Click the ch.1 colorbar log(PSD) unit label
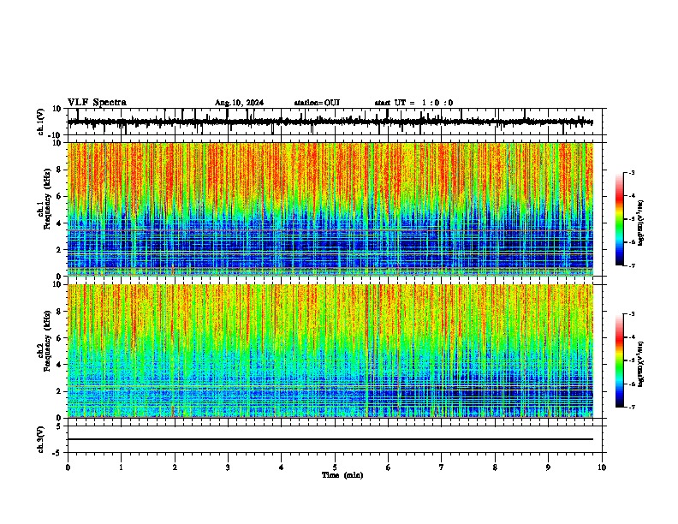Image resolution: width=678 pixels, height=524 pixels. (x=640, y=223)
